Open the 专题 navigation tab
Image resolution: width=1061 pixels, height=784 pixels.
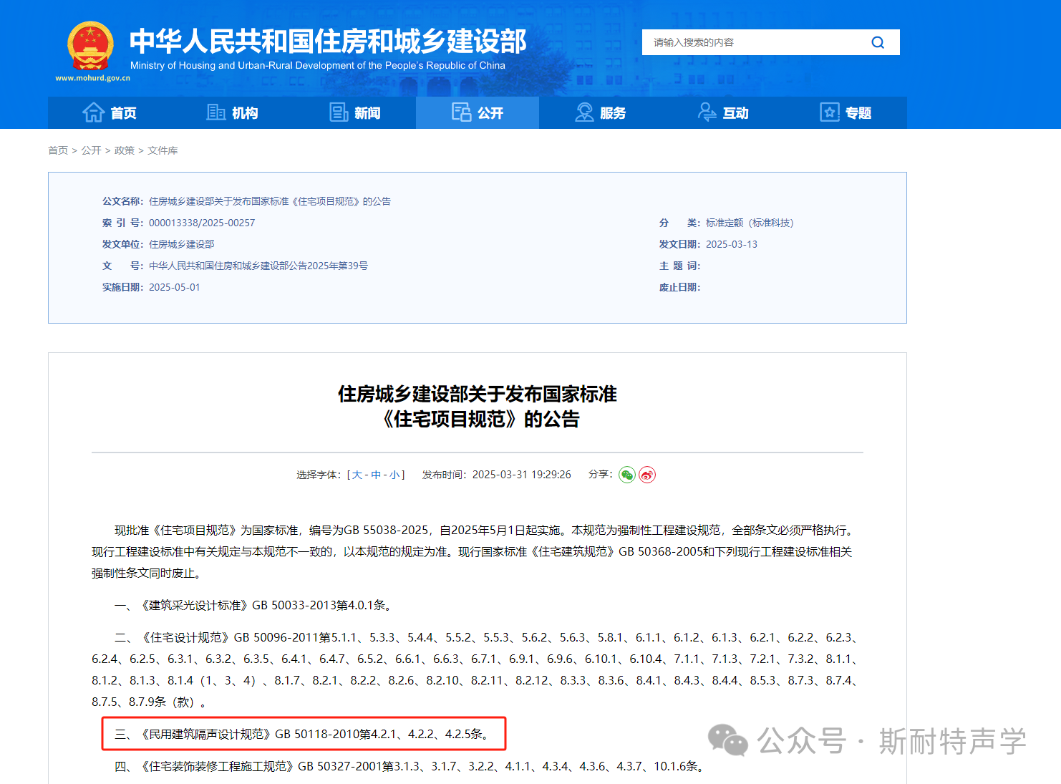tap(846, 112)
